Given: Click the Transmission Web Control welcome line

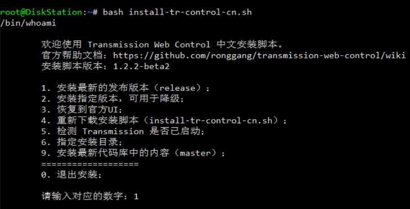Looking at the screenshot, I should coord(162,45).
